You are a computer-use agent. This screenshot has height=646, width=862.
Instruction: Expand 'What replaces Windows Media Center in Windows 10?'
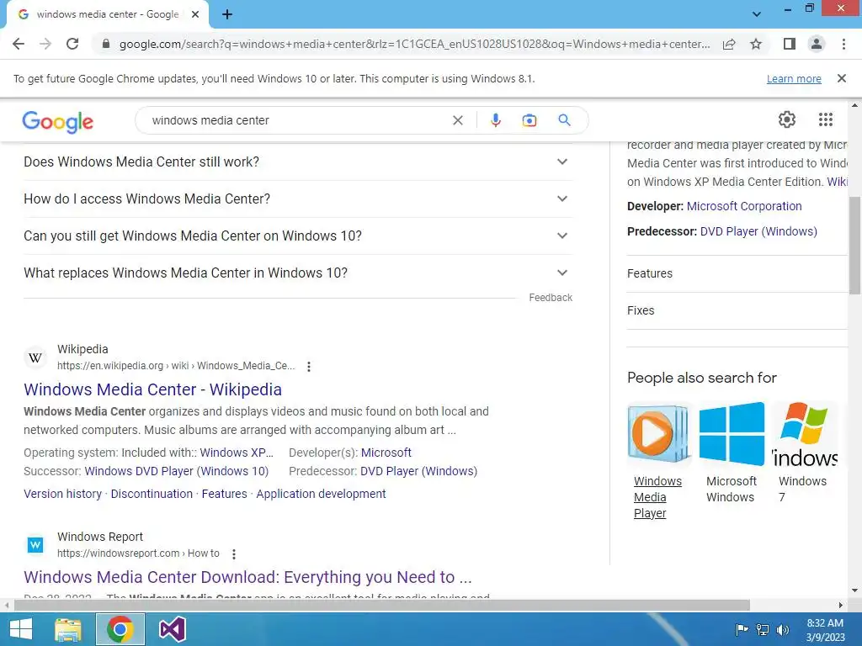coord(298,273)
